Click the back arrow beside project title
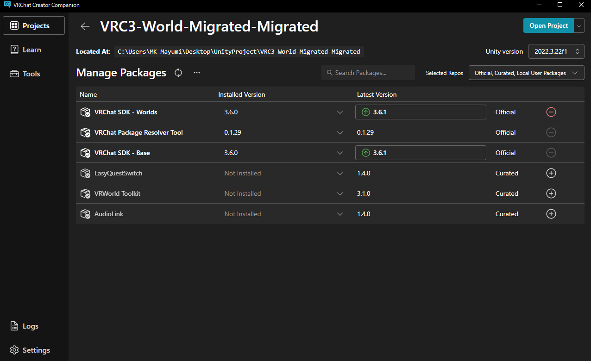This screenshot has height=361, width=591. (x=85, y=26)
